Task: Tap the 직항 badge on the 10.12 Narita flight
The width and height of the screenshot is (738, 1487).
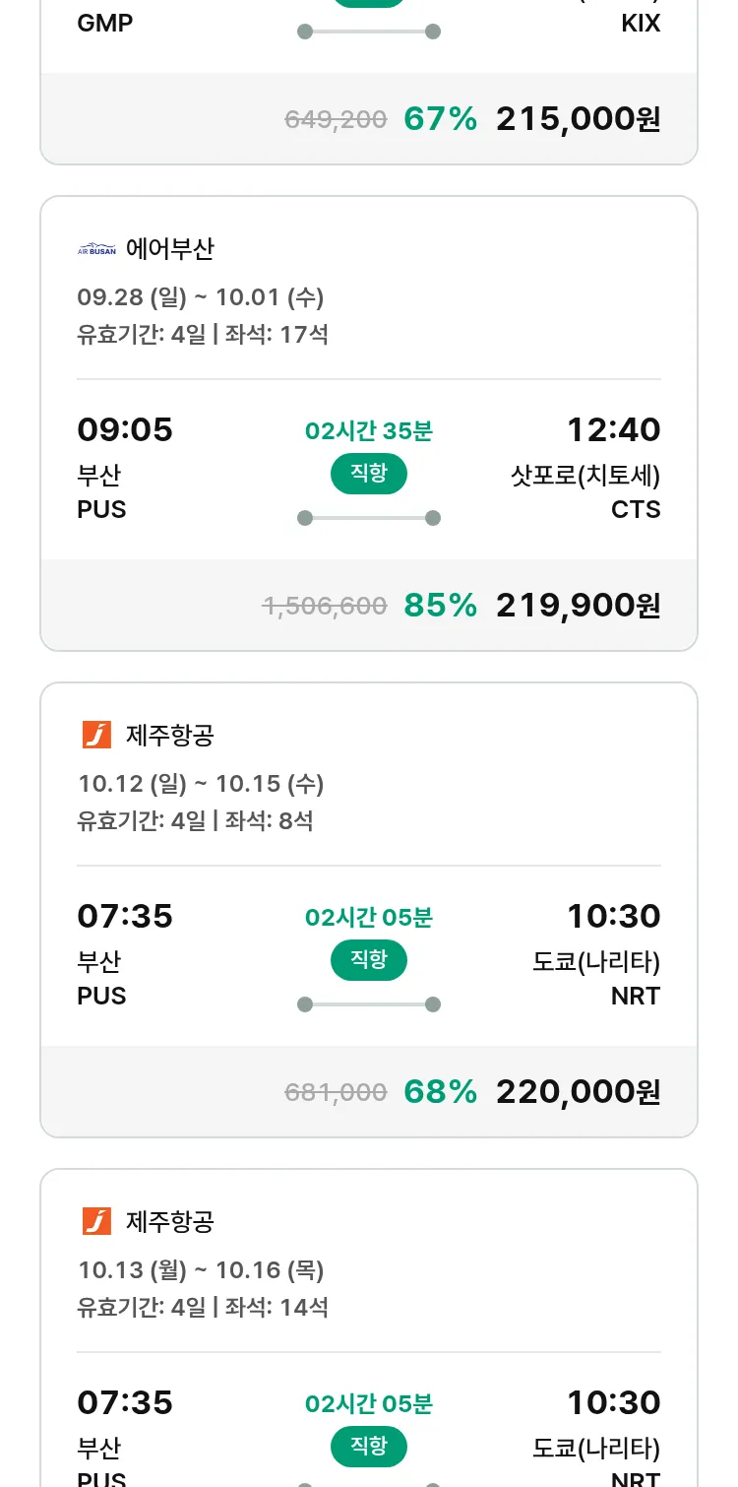Action: (x=369, y=960)
